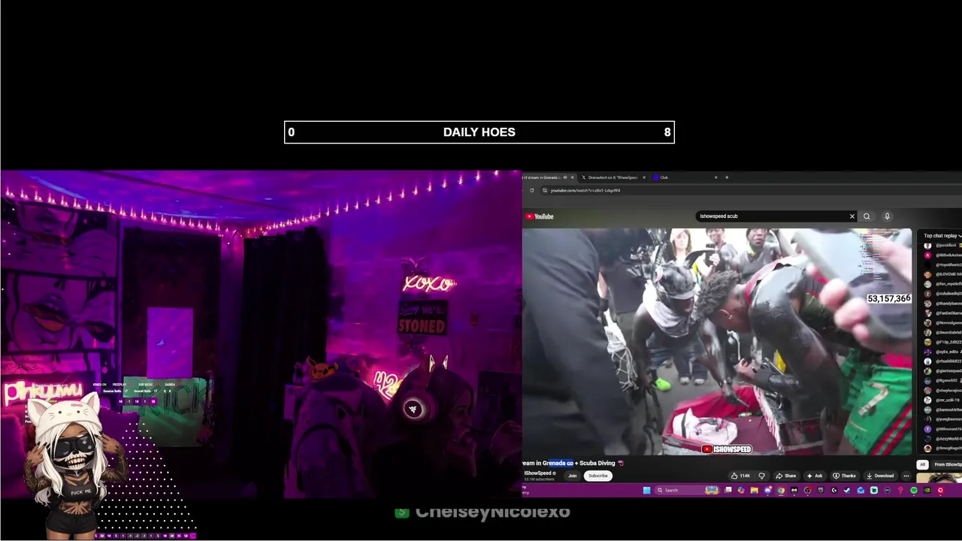Open a new browser tab
This screenshot has width=962, height=541.
point(726,177)
